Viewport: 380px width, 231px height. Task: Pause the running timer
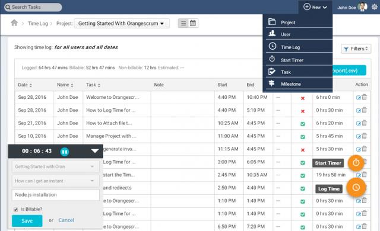point(65,152)
